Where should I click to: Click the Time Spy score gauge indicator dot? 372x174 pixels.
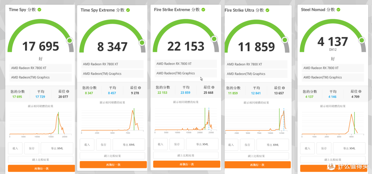[x=70, y=40]
